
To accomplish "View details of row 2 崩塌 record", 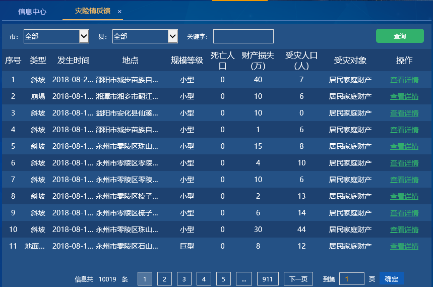I will [x=404, y=96].
